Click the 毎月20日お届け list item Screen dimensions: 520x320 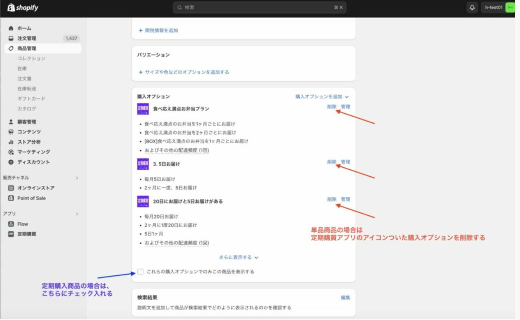pyautogui.click(x=161, y=216)
